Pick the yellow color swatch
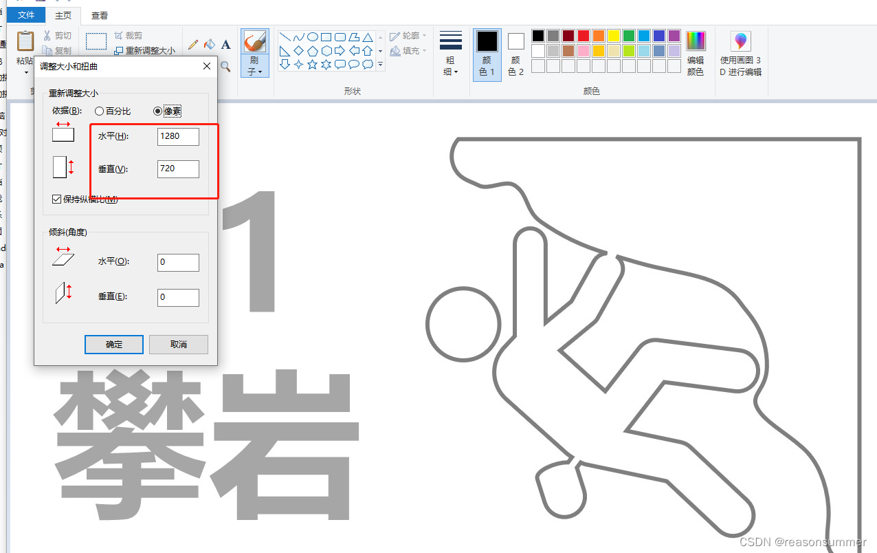Viewport: 877px width, 553px height. coord(614,36)
